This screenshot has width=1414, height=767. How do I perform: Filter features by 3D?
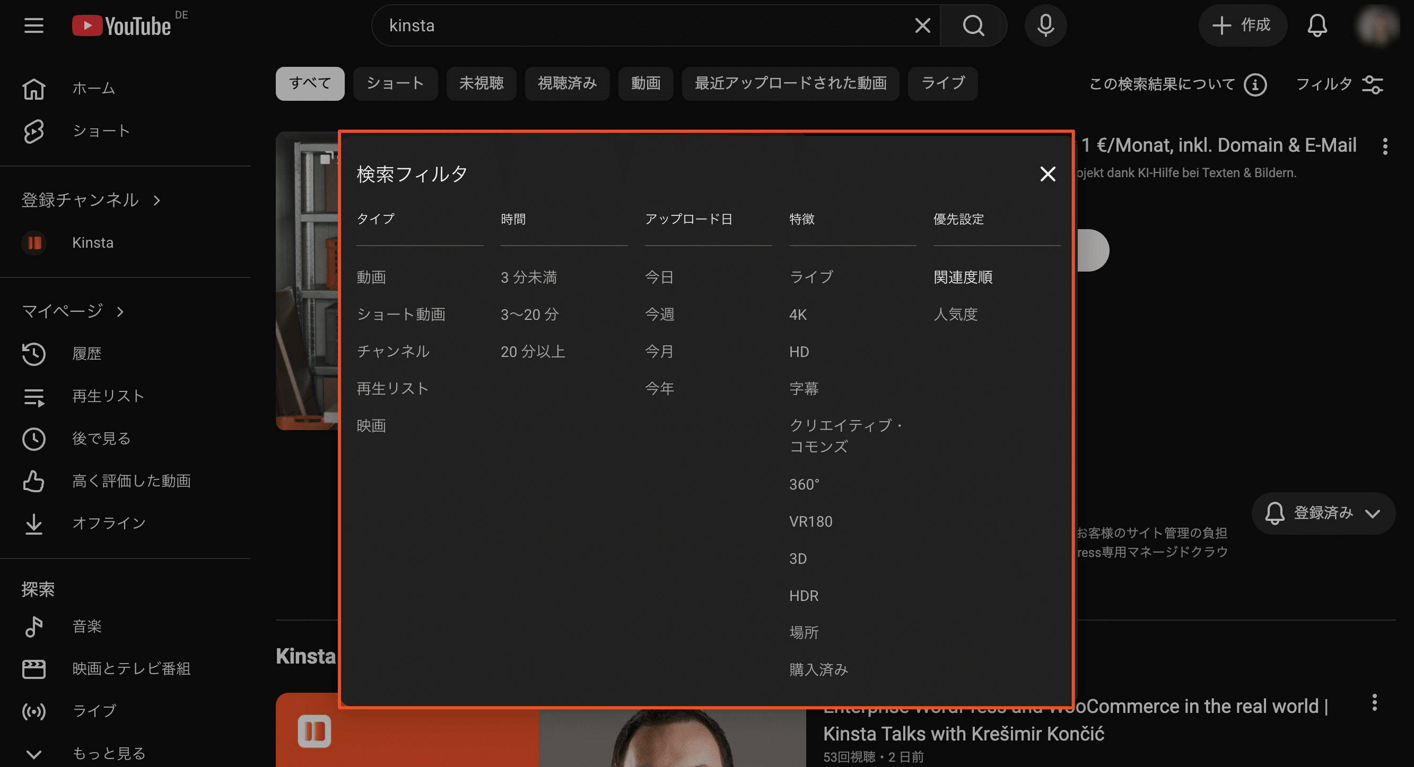798,559
